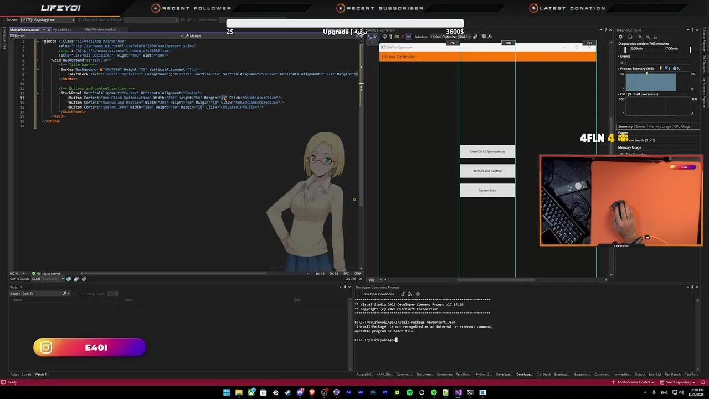Click the #171716 color swatch on Grid line 5

pyautogui.click(x=88, y=60)
